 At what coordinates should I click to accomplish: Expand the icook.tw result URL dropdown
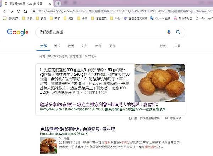[86, 134]
